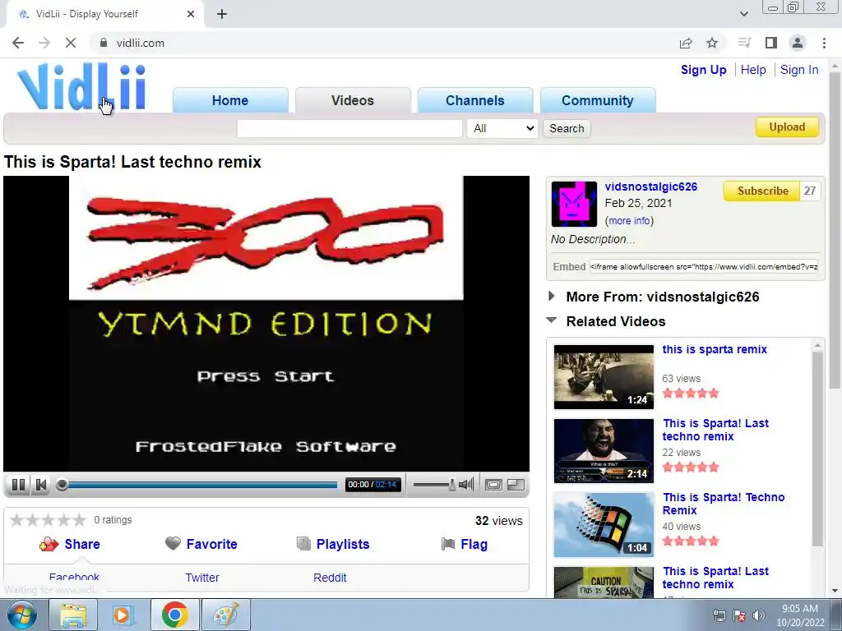Click the Flag text link
Viewport: 842px width, 631px height.
(x=474, y=544)
